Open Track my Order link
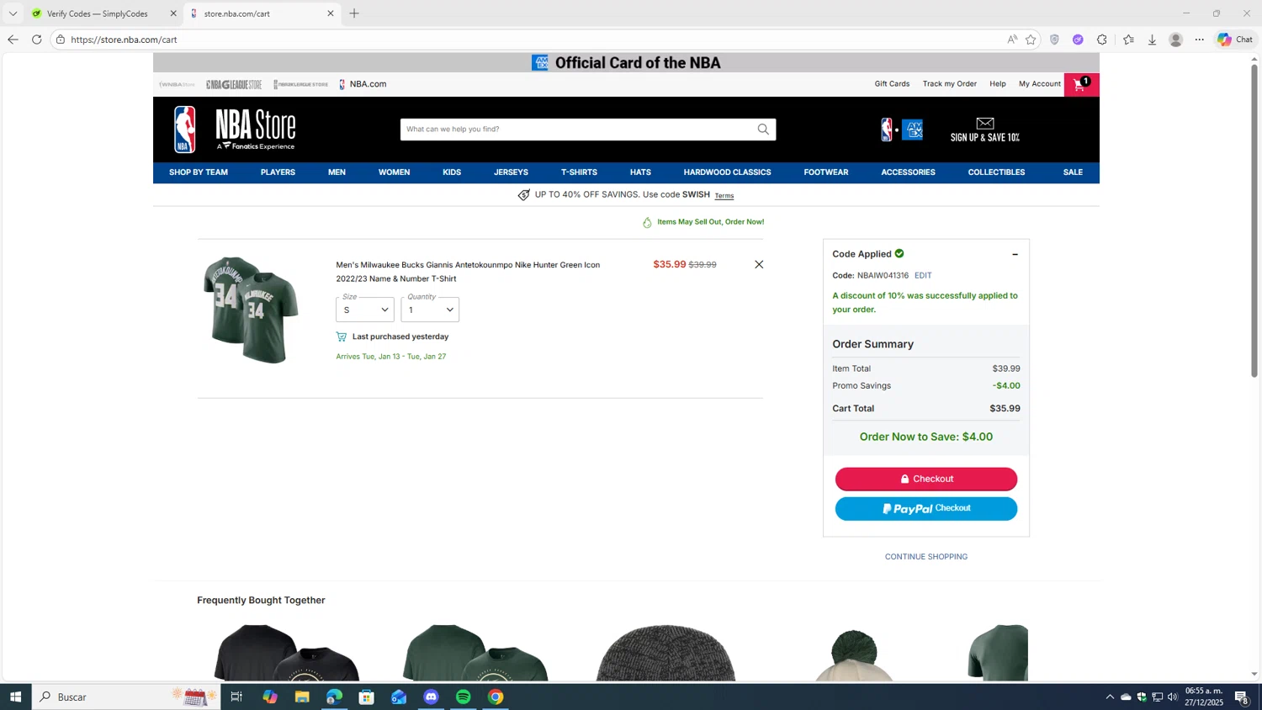Image resolution: width=1262 pixels, height=710 pixels. 950,84
